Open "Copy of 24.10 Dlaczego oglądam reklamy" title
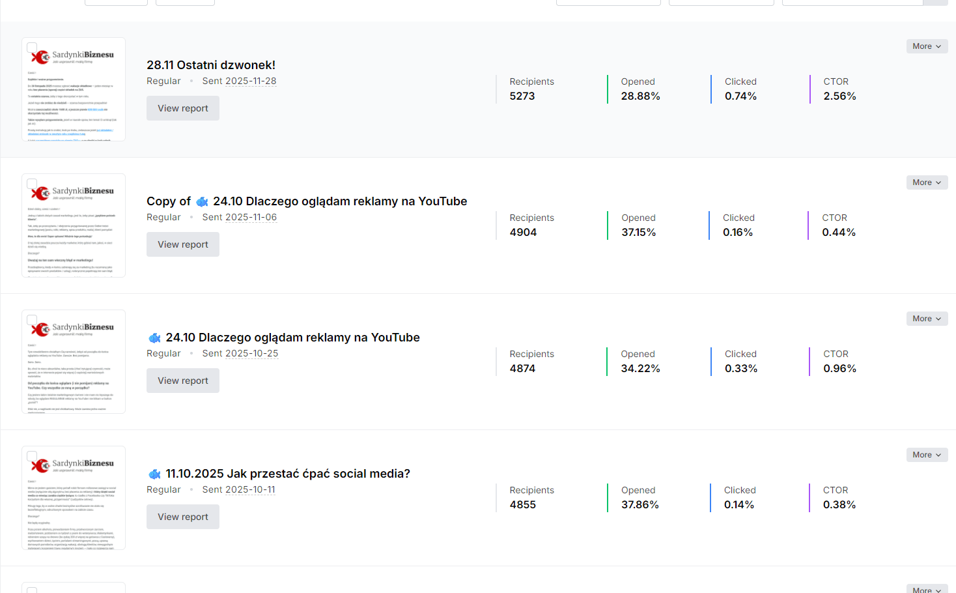 tap(307, 201)
